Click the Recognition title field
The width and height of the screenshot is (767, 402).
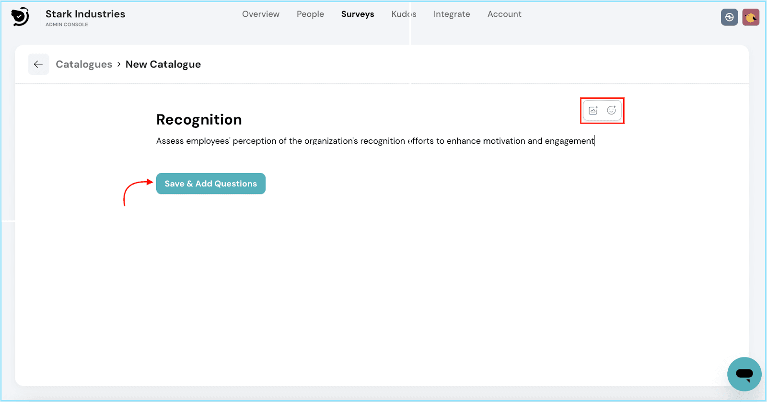pyautogui.click(x=199, y=120)
